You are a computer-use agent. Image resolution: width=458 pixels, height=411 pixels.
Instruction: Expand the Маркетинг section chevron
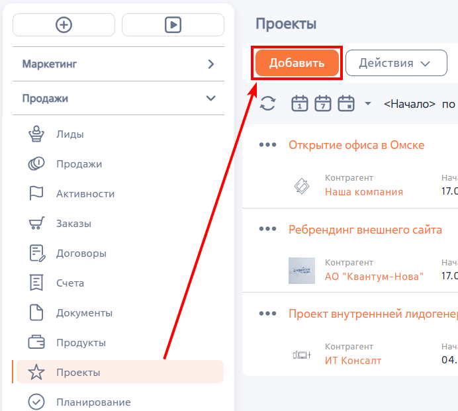click(211, 64)
